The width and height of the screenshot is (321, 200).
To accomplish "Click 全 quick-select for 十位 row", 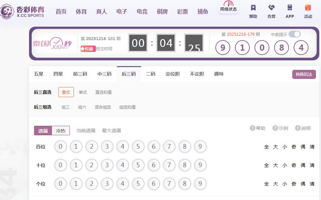I will [x=266, y=165].
